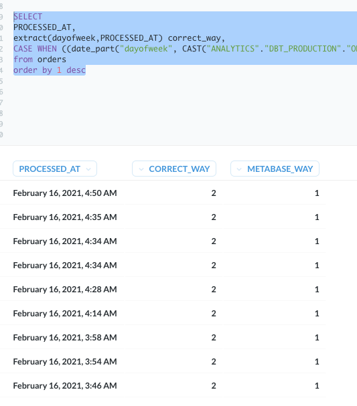Click METABASE_WAY value in the 3:46 AM row

tap(317, 385)
